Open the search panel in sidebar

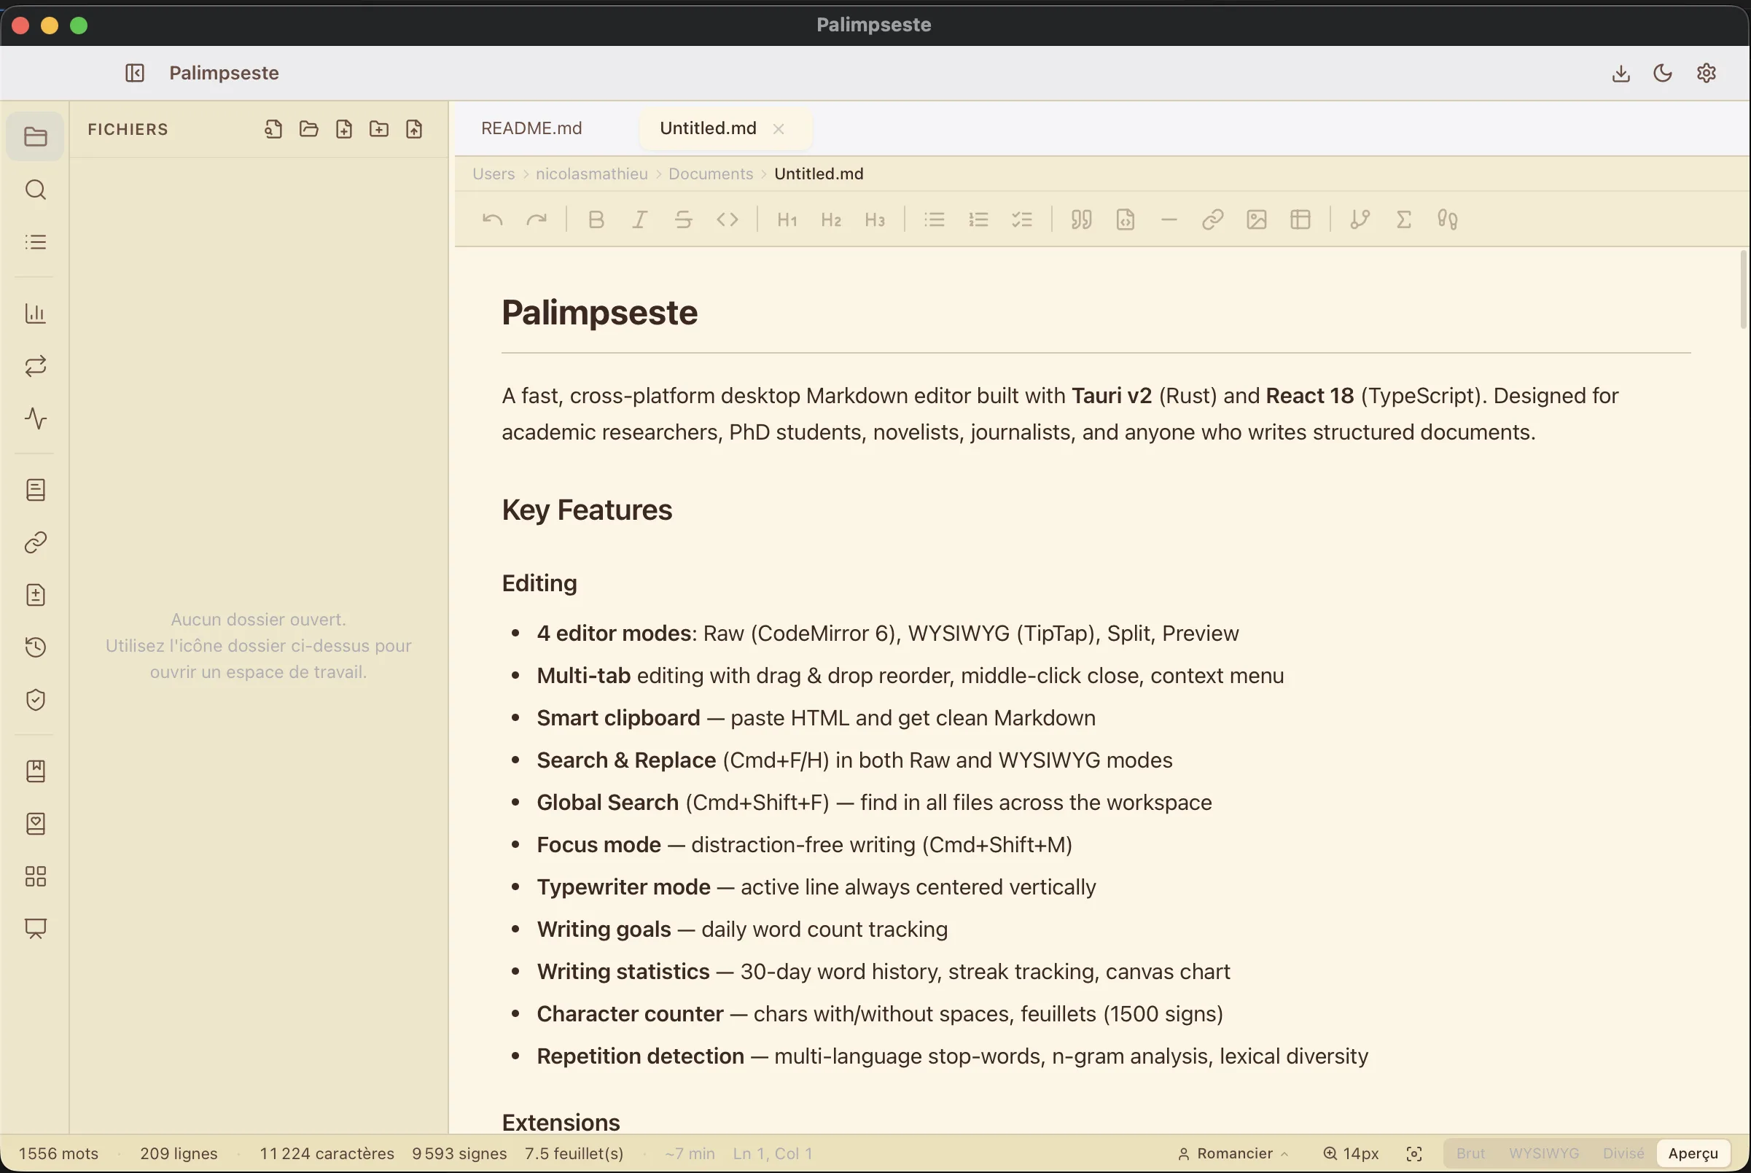(x=35, y=190)
